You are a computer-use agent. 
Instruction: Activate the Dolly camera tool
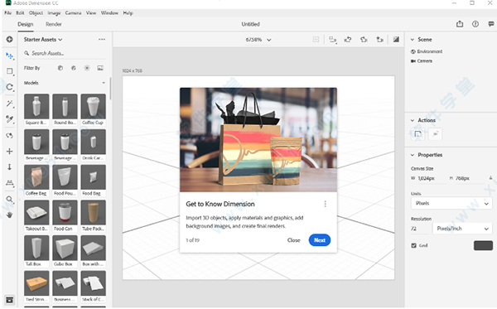click(x=9, y=167)
